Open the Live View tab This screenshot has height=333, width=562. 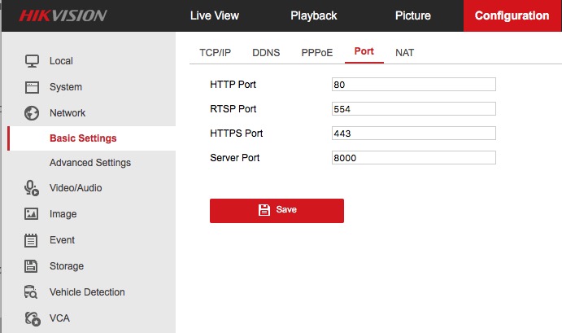pos(215,16)
